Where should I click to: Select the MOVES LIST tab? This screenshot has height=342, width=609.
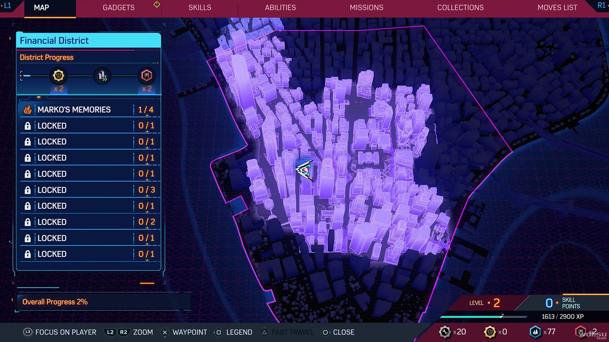(557, 8)
